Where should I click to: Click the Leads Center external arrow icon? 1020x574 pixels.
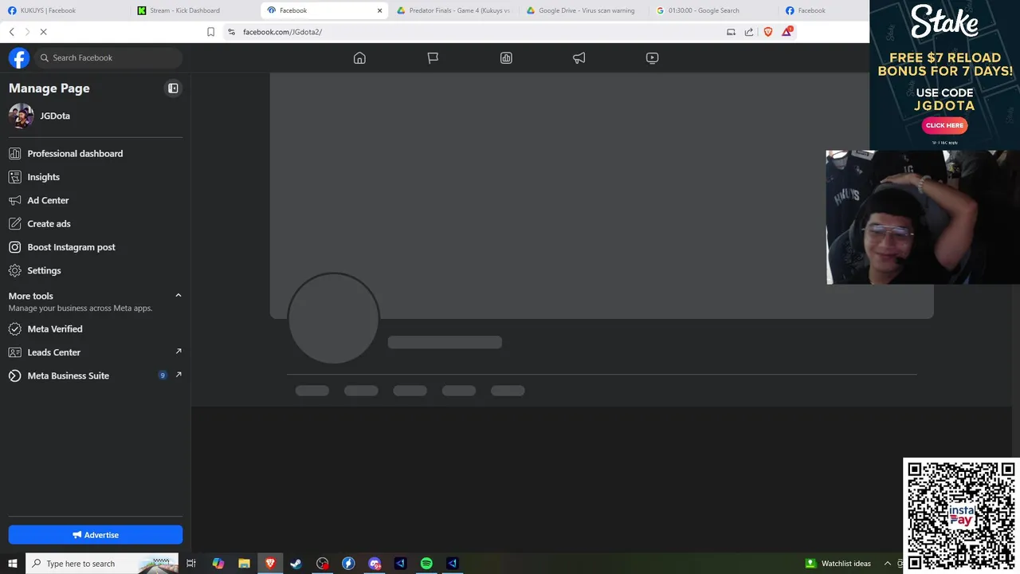(178, 351)
